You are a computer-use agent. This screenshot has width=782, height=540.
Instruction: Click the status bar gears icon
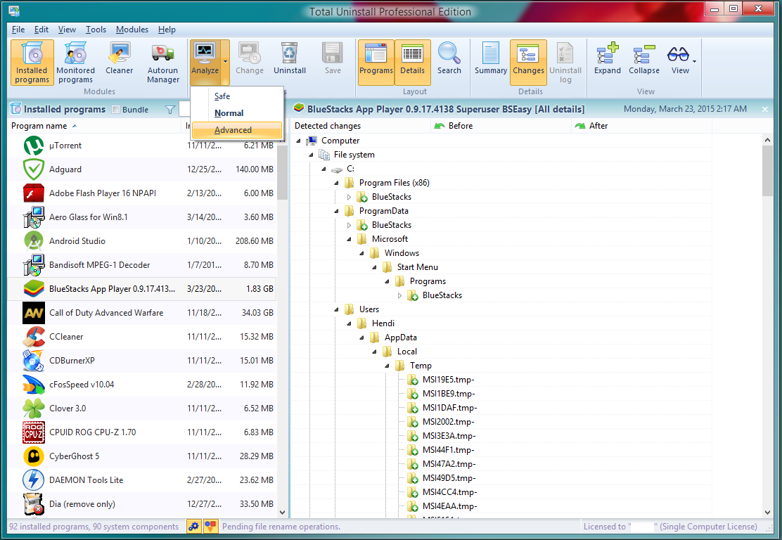pos(193,526)
